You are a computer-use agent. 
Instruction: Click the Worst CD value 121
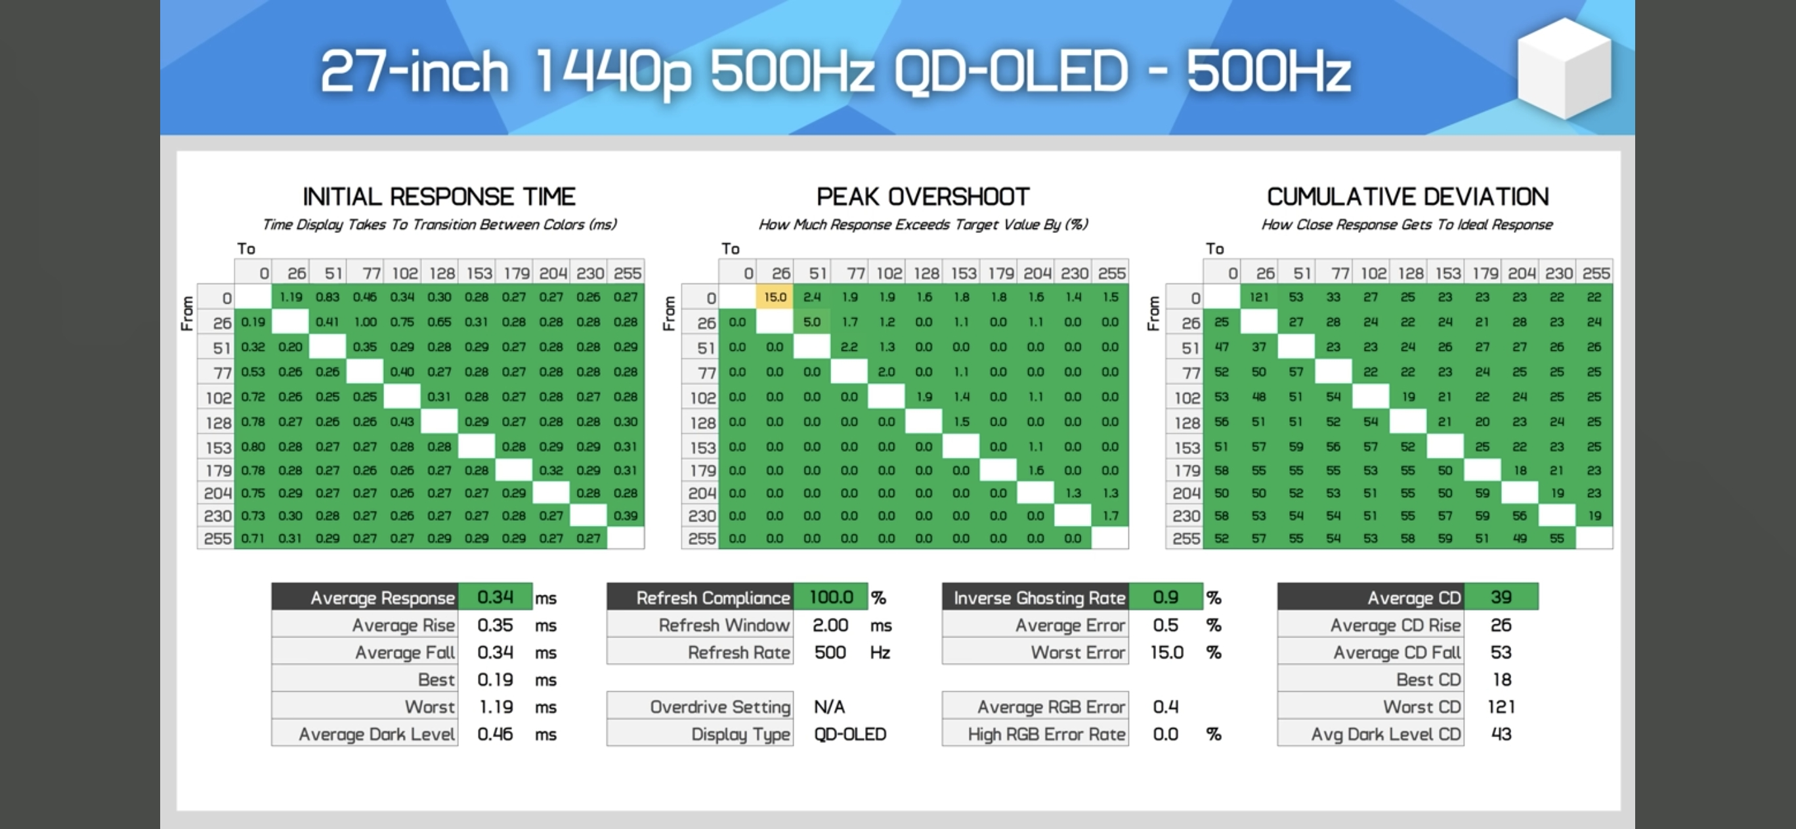click(x=1501, y=706)
